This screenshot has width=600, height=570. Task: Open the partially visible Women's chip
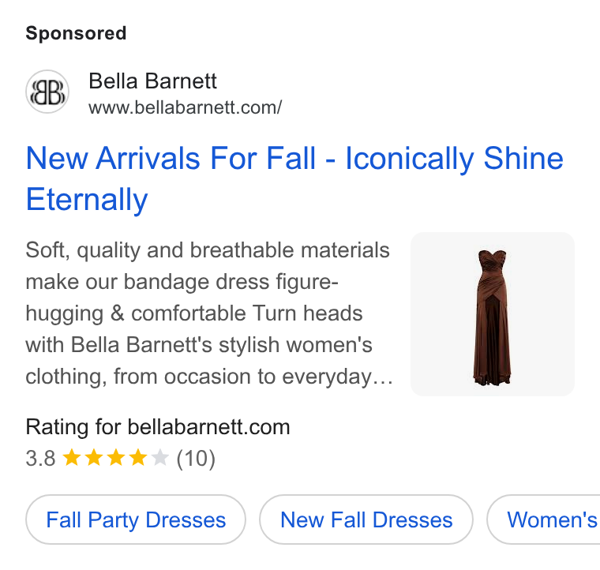pyautogui.click(x=544, y=519)
